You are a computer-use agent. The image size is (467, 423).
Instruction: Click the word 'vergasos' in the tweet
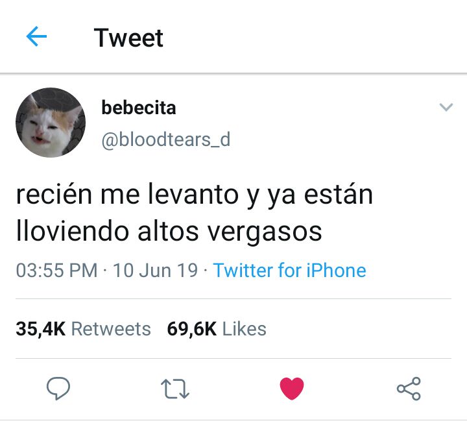(x=265, y=233)
